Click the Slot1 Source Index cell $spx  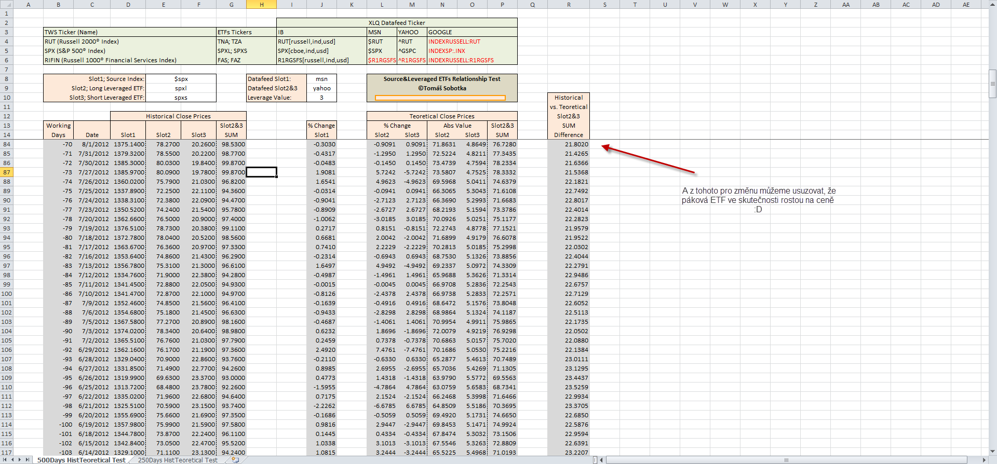[181, 79]
